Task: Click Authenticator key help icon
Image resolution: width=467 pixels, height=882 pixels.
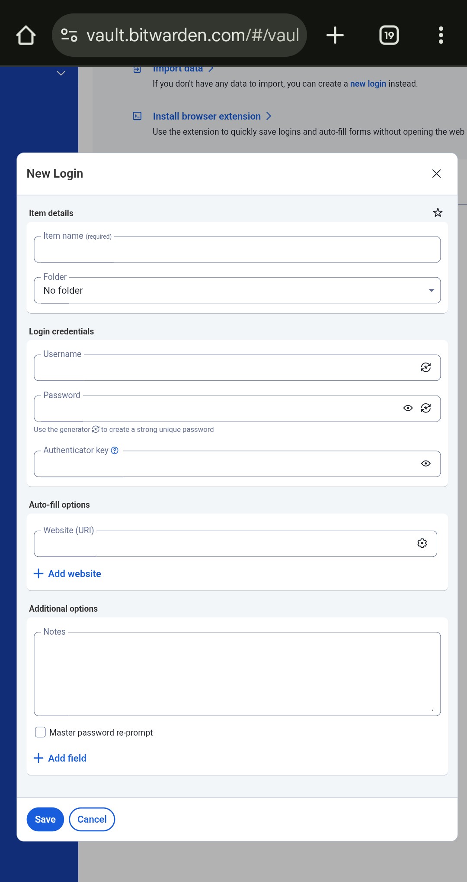Action: pos(115,451)
